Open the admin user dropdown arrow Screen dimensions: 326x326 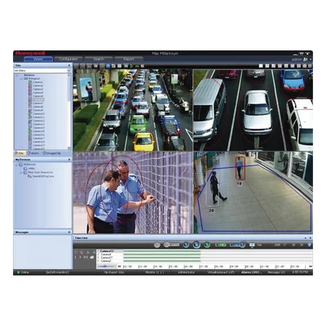311,59
